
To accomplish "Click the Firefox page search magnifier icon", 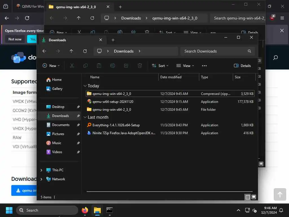I will pyautogui.click(x=275, y=58).
